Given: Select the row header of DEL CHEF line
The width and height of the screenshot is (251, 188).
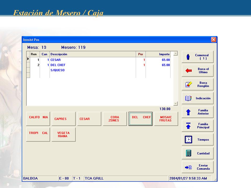Looking at the screenshot, I should click(x=28, y=65).
